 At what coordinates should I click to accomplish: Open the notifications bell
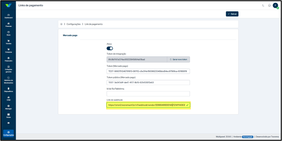269,5
